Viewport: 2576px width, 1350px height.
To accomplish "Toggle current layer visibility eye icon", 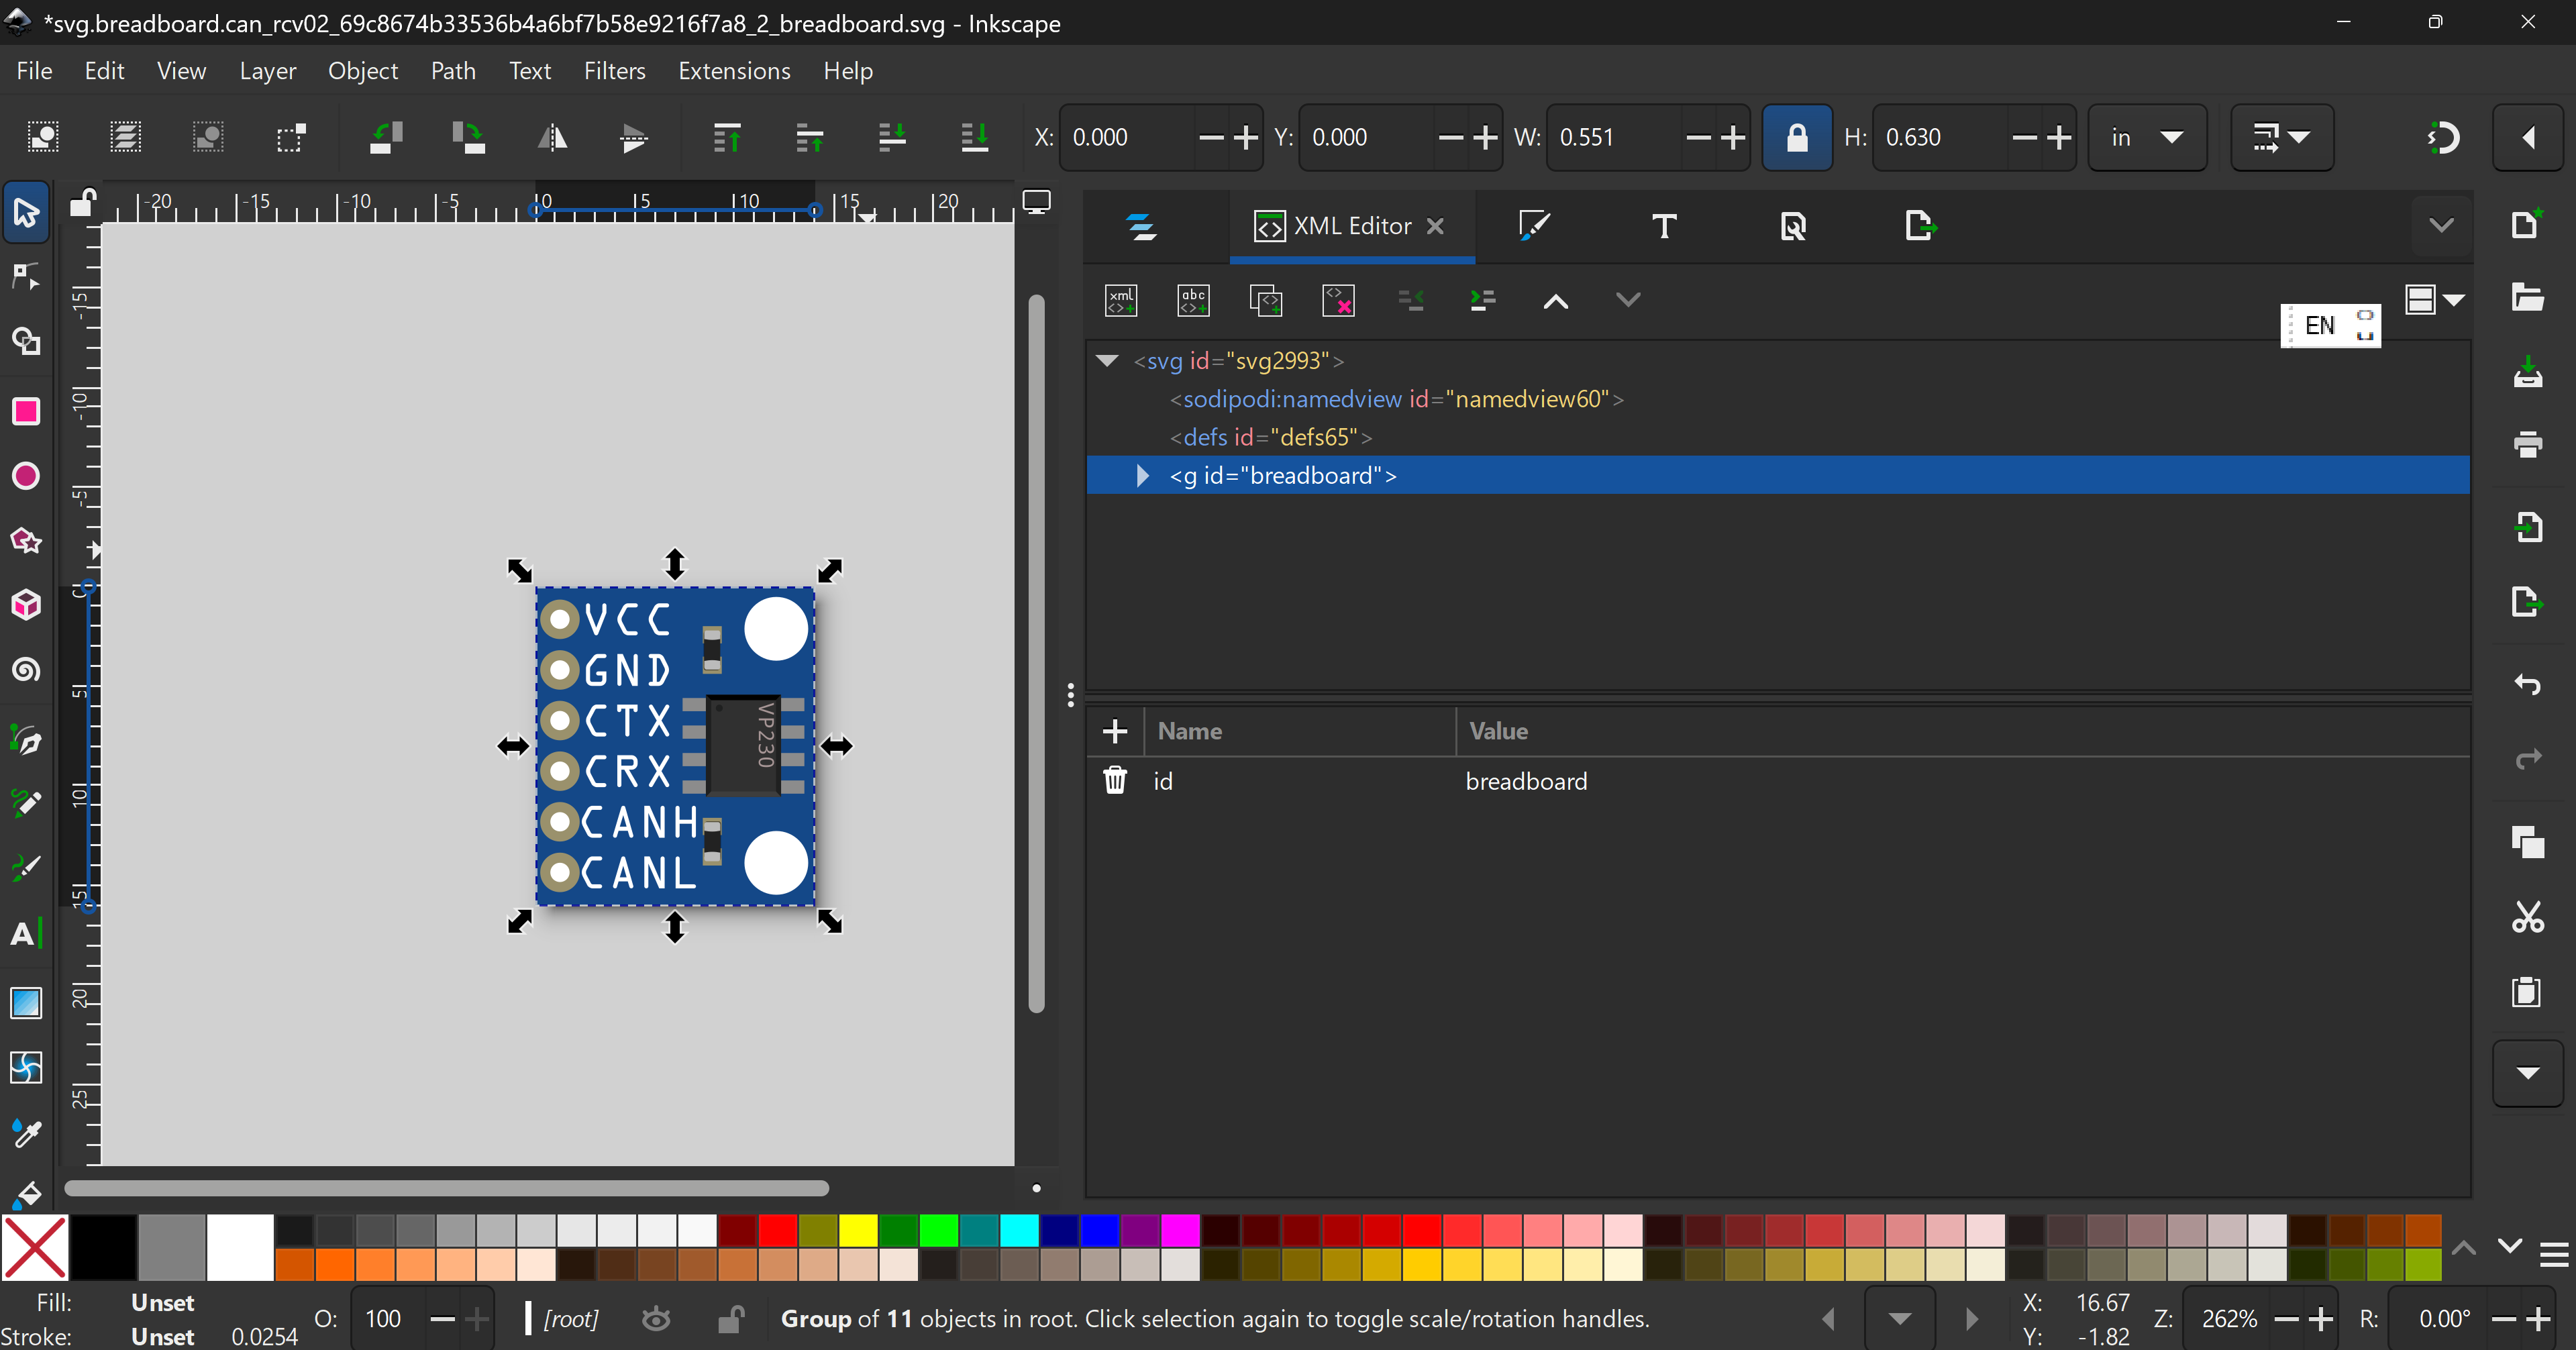I will pyautogui.click(x=656, y=1319).
